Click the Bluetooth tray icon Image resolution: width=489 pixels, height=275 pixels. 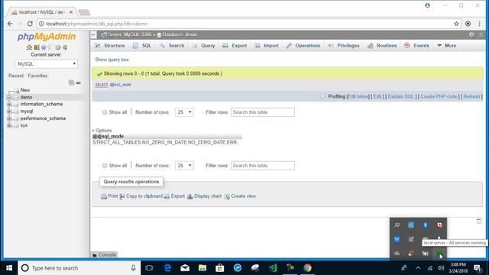(x=426, y=225)
